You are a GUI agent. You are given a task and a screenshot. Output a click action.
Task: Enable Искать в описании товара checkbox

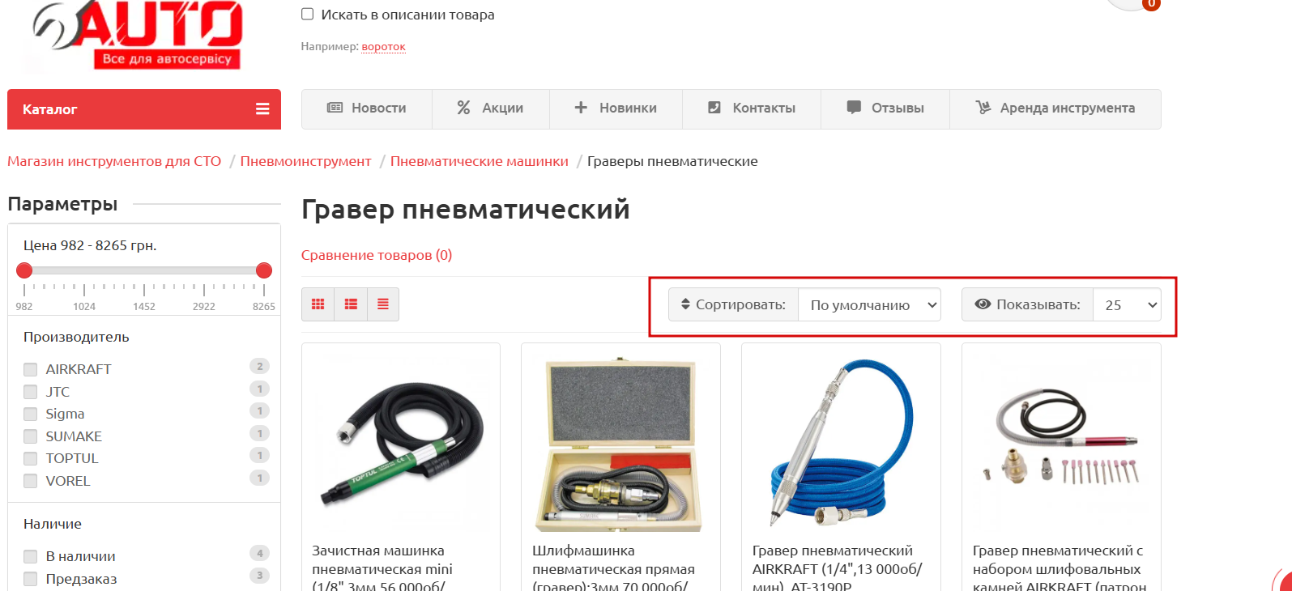tap(308, 14)
